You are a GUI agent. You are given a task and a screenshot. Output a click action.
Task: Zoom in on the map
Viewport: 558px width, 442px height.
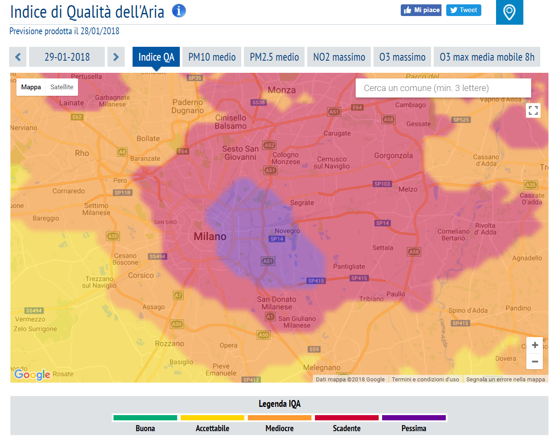(535, 345)
